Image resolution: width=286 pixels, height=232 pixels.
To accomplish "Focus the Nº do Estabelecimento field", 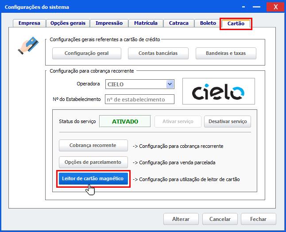I will click(139, 99).
